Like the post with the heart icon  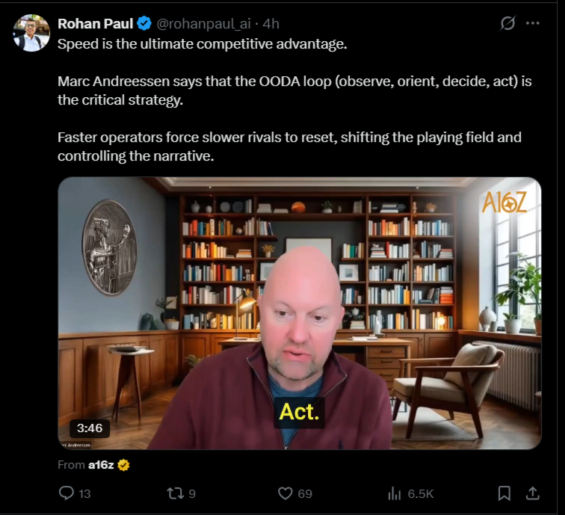pyautogui.click(x=285, y=493)
